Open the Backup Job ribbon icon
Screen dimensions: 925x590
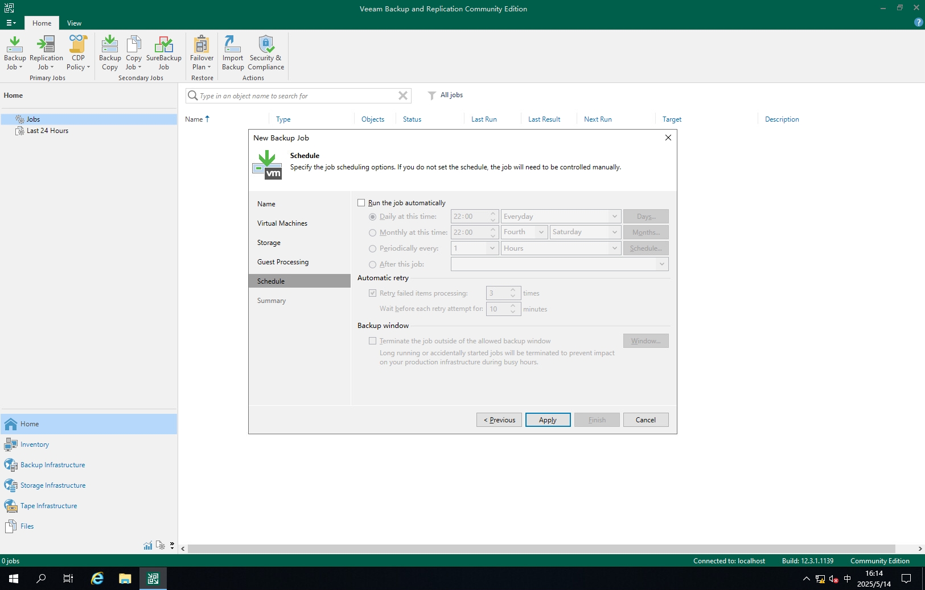[15, 52]
